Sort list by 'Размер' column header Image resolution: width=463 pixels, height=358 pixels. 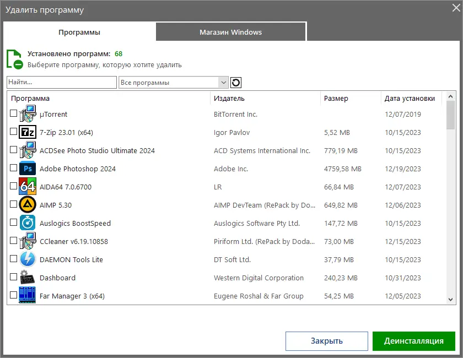click(x=336, y=99)
